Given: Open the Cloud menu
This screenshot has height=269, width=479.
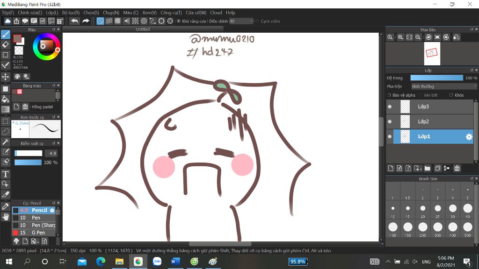Looking at the screenshot, I should coord(216,13).
